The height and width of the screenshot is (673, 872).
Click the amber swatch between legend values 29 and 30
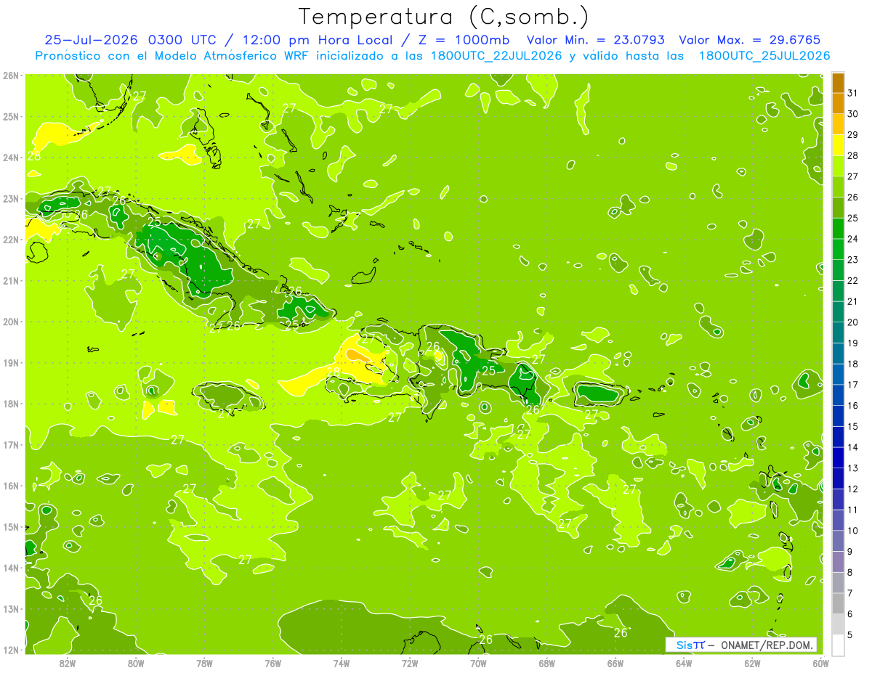[x=838, y=124]
